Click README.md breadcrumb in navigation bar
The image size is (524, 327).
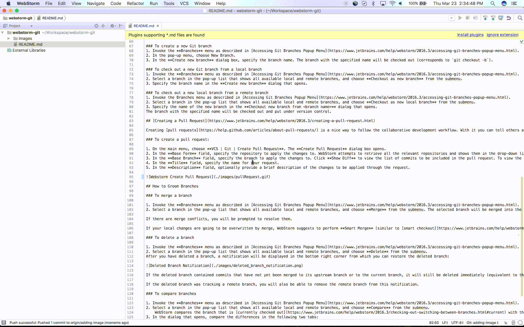50,18
